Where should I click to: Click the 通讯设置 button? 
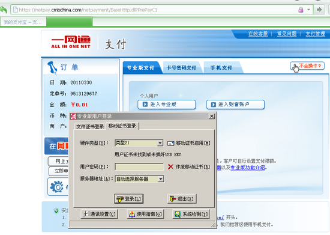[x=99, y=214]
